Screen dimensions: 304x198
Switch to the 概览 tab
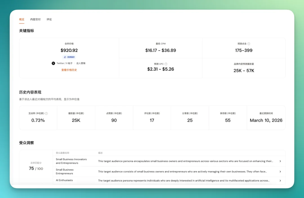(22, 19)
